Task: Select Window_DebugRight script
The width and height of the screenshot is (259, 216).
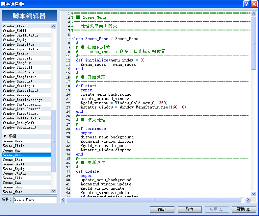Action: [26, 127]
